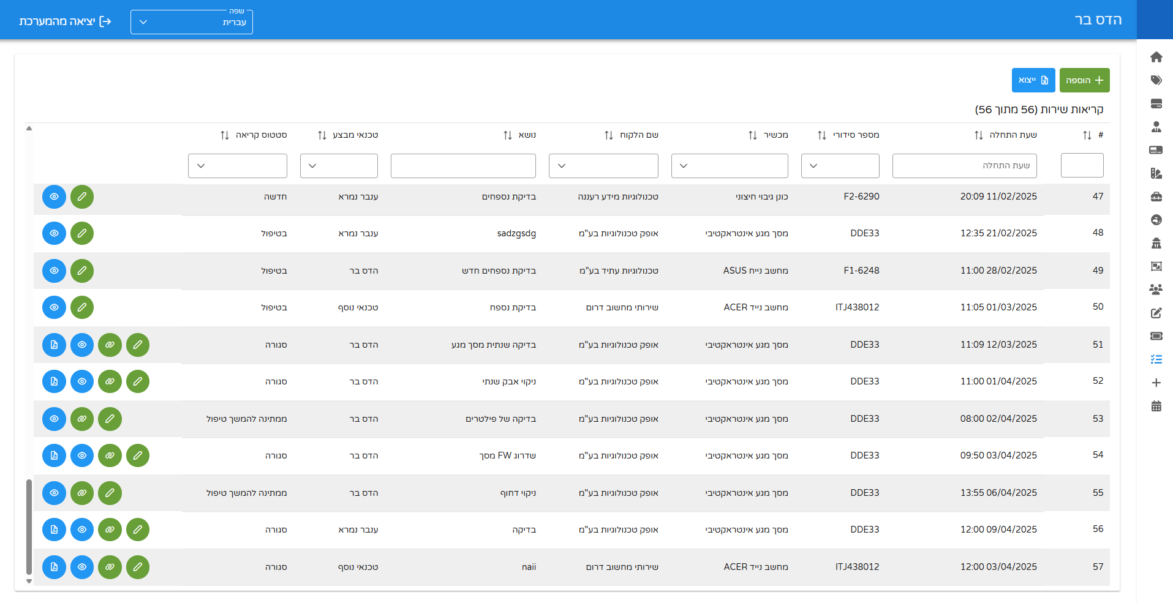Focus the # number filter input
This screenshot has height=603, width=1173.
click(1082, 166)
